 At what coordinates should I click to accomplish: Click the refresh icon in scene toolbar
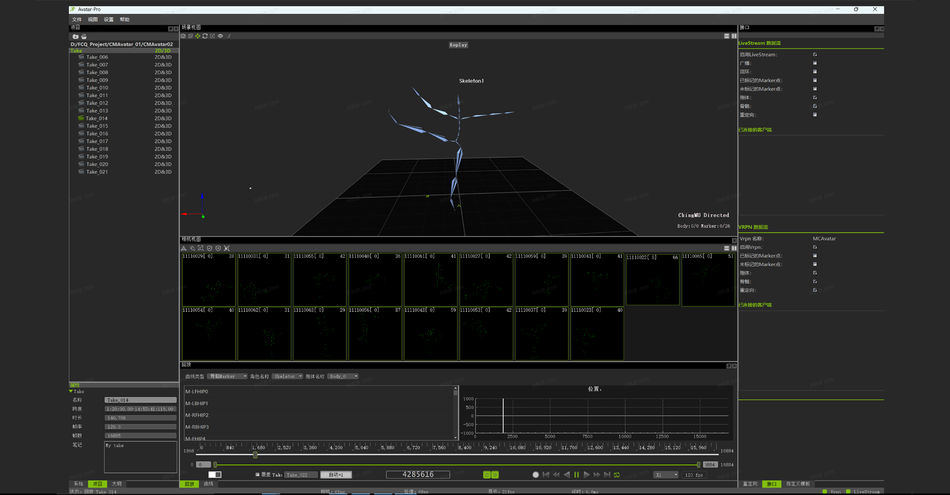point(205,36)
